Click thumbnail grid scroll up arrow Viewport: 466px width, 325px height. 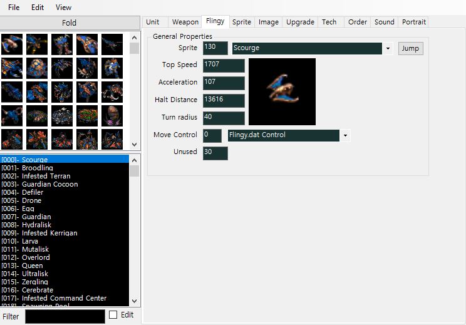[x=134, y=38]
